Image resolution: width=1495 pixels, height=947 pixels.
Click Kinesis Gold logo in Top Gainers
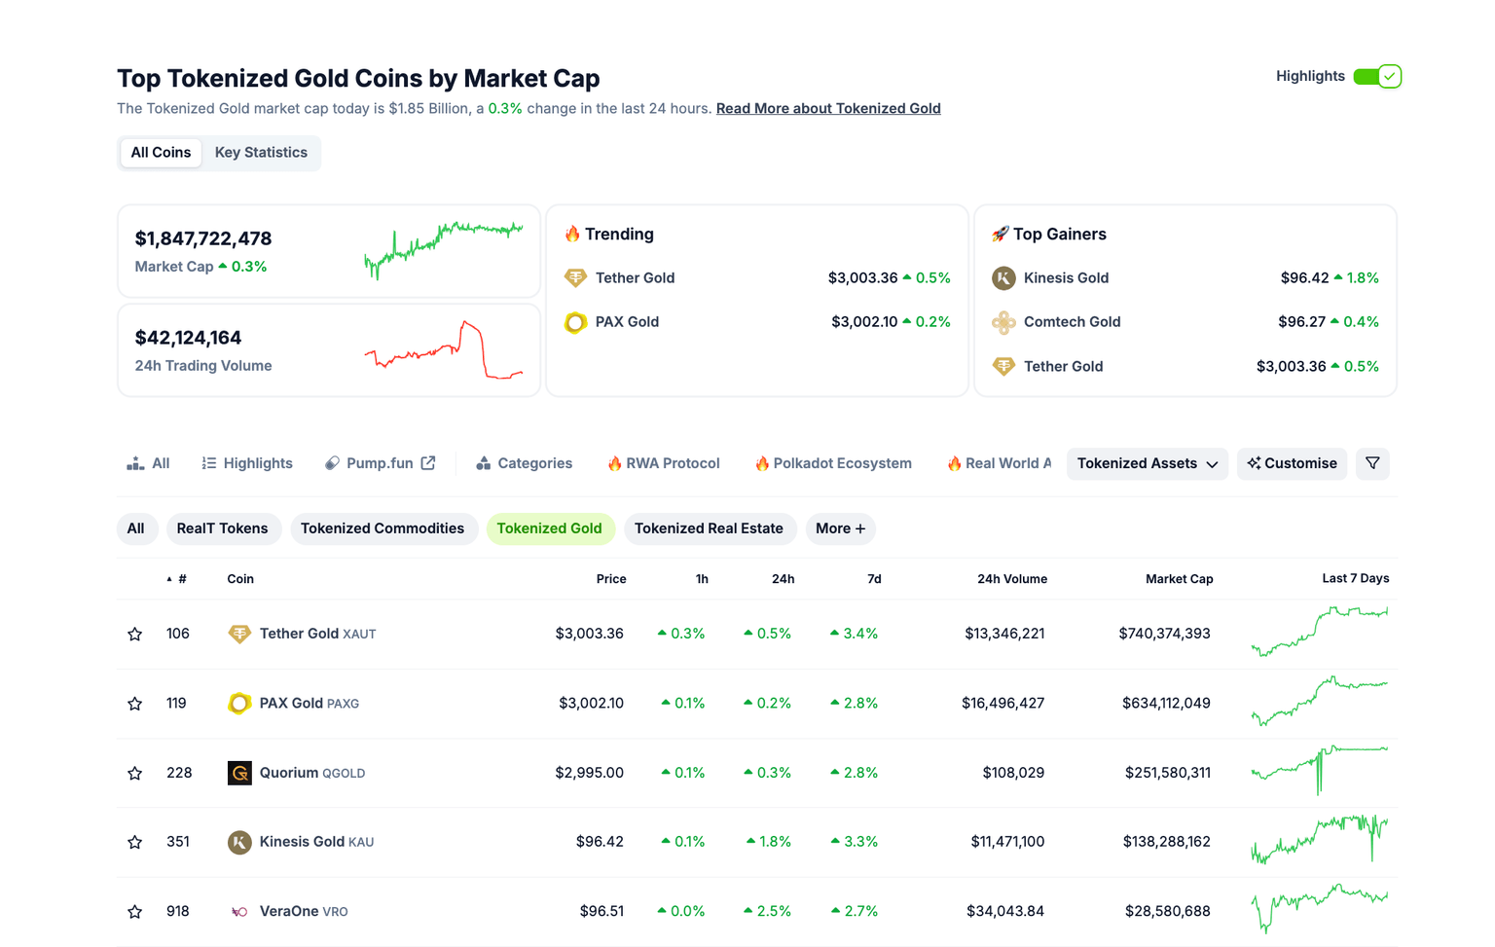[1003, 278]
